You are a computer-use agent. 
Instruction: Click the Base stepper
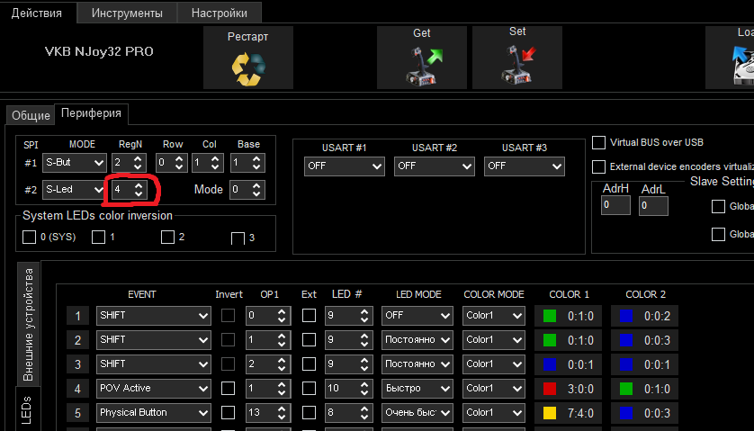click(247, 163)
